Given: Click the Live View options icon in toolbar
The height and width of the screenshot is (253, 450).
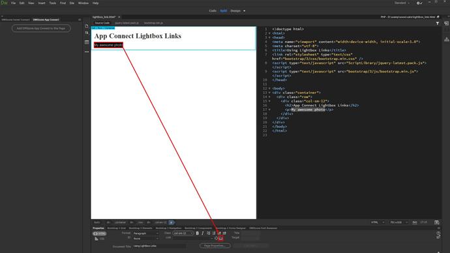Looking at the screenshot, I should [x=87, y=42].
